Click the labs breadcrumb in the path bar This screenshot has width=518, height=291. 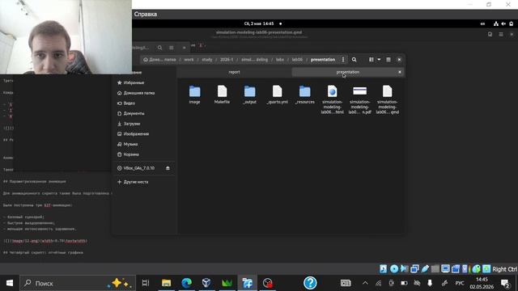tap(280, 60)
